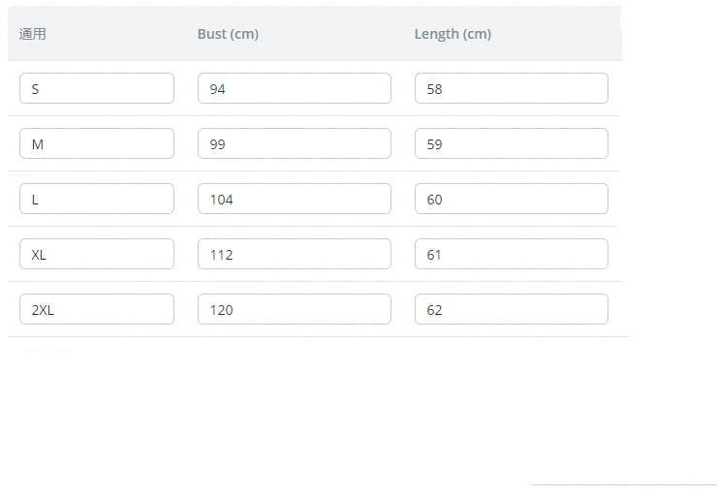Click the Bust (cm) column header
Image resolution: width=717 pixels, height=498 pixels.
(228, 34)
